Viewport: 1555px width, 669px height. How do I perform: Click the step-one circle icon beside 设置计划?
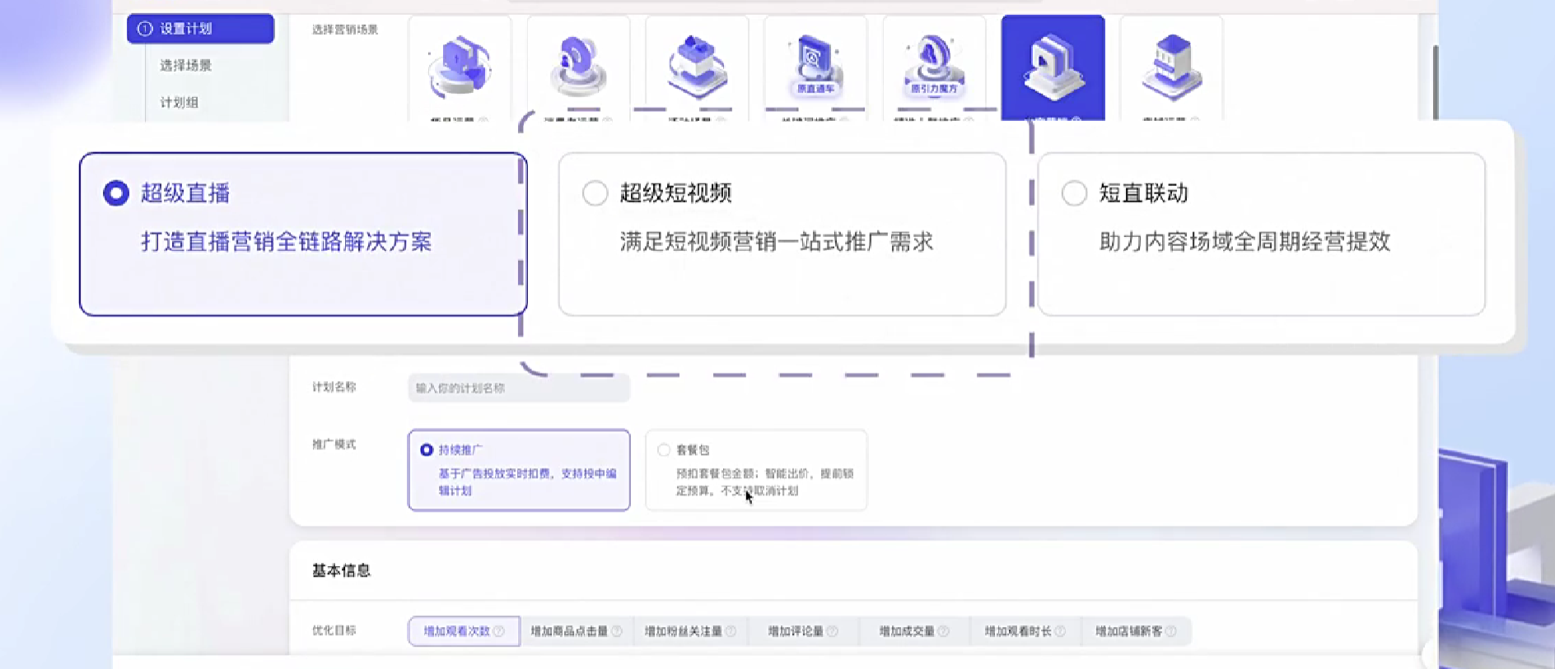click(145, 28)
